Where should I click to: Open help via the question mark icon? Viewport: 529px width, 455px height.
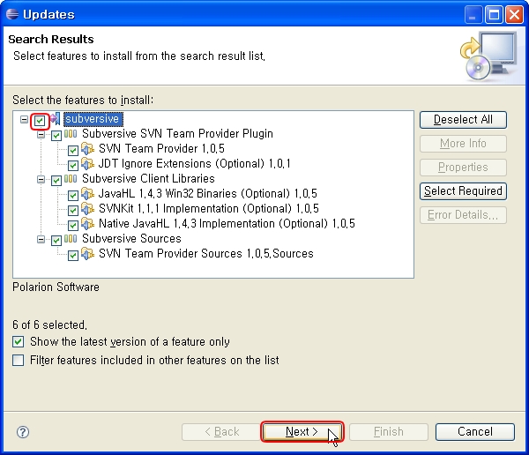click(x=23, y=432)
